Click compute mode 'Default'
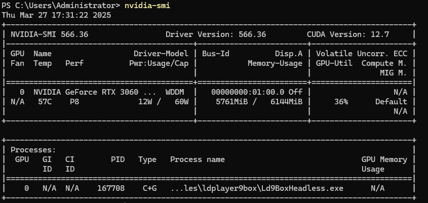This screenshot has height=203, width=428. coord(391,102)
